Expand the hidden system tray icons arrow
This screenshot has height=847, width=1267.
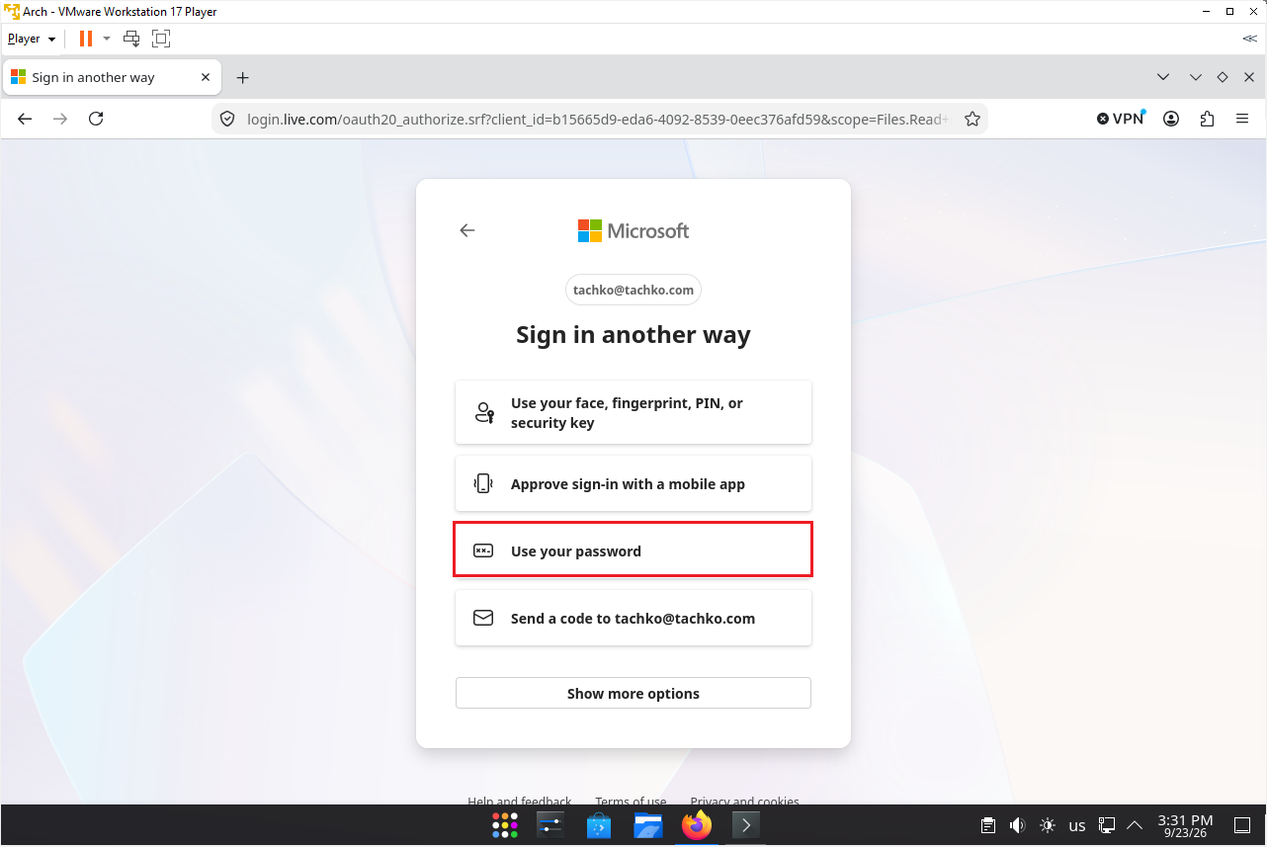click(x=1135, y=825)
